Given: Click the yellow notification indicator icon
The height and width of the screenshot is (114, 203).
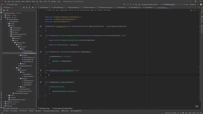Looking at the screenshot, I should click(201, 4).
